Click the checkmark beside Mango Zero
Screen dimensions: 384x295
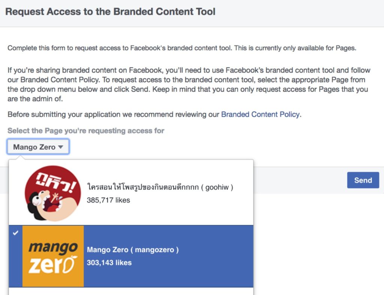point(15,233)
